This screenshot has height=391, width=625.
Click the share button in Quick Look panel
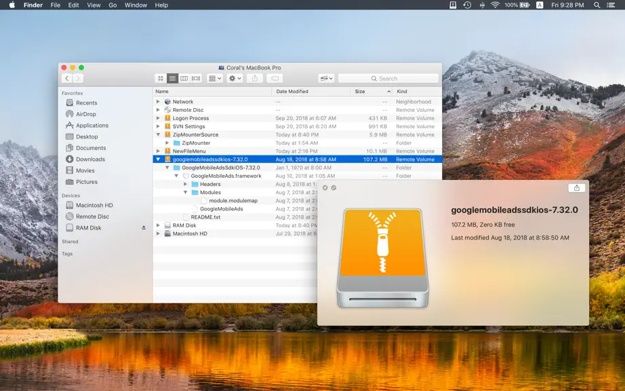(576, 188)
